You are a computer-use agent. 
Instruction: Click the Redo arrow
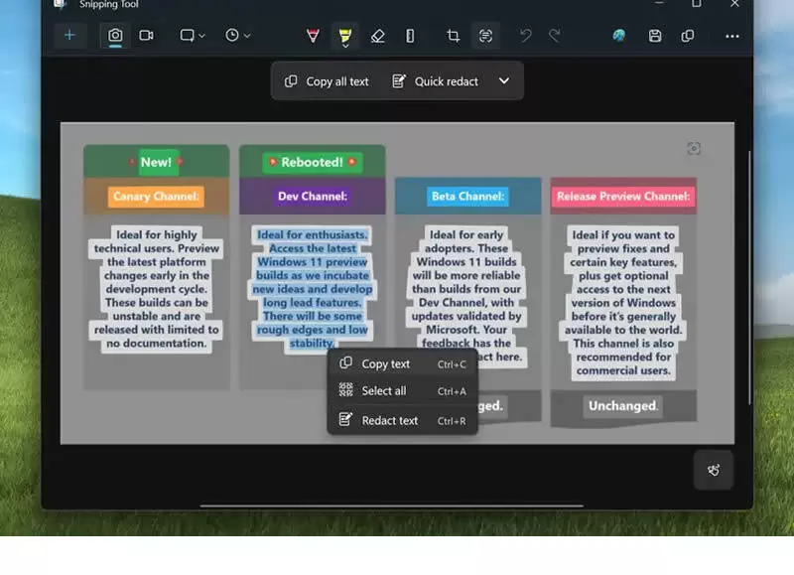555,36
